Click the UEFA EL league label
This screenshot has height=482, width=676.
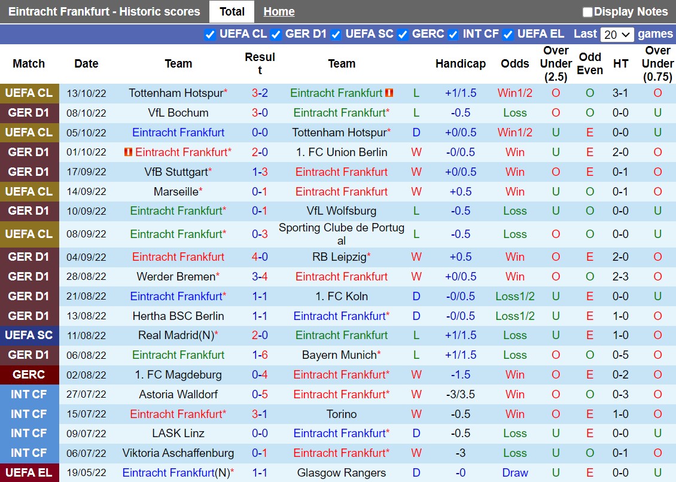pos(29,473)
